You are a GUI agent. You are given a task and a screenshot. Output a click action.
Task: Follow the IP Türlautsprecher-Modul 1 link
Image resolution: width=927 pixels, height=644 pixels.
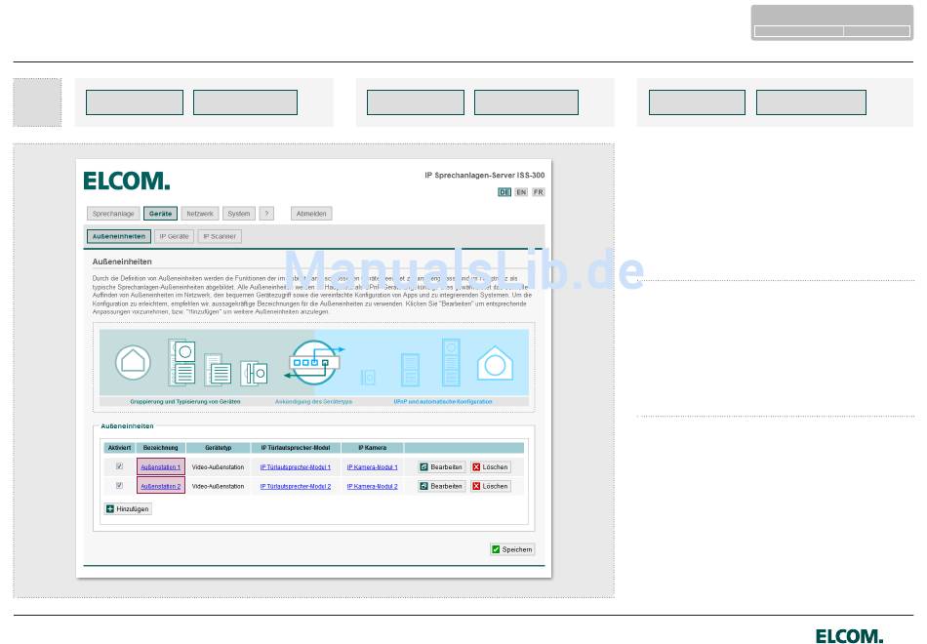tap(295, 467)
